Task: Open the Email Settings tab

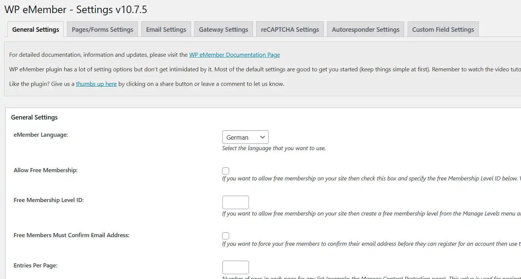Action: [166, 30]
